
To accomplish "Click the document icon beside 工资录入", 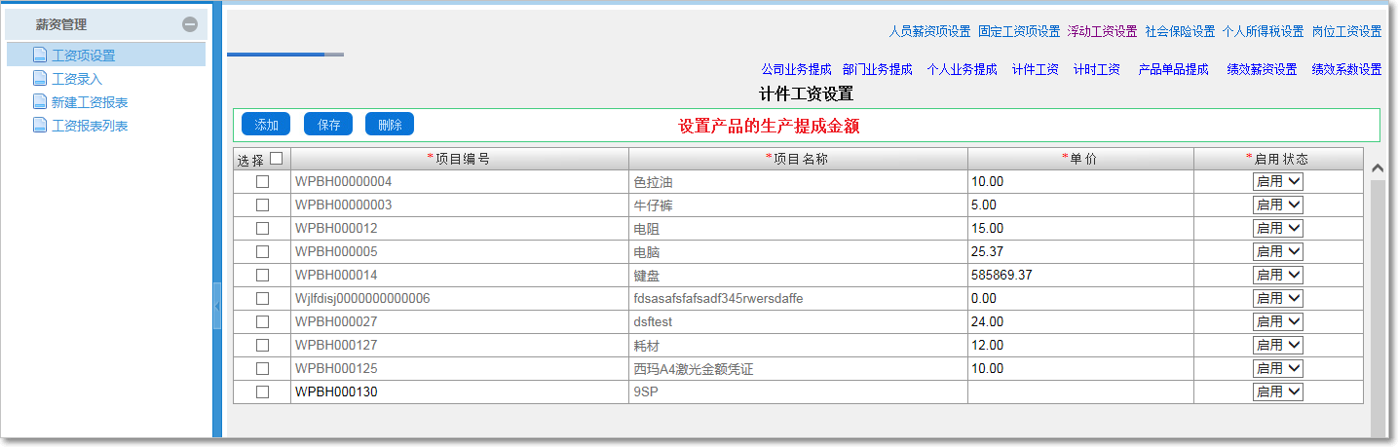I will pos(40,78).
